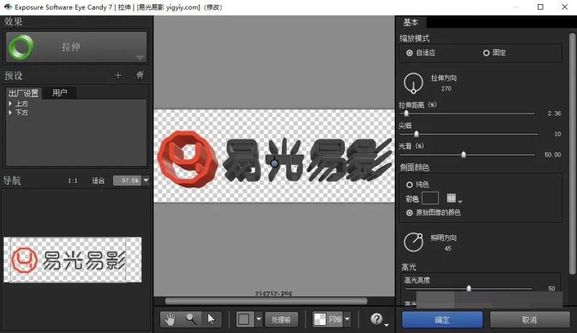
Task: Click the 彩色 color swatch box
Action: click(x=430, y=198)
